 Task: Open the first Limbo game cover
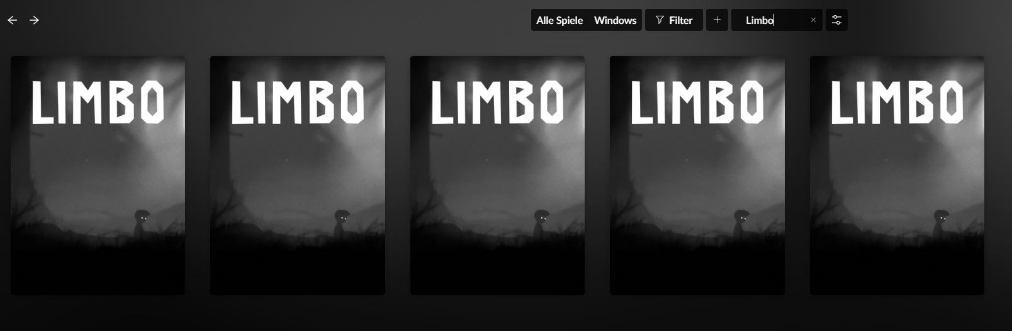98,176
